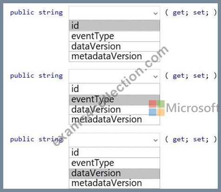Click the first empty combo box field

point(114,13)
